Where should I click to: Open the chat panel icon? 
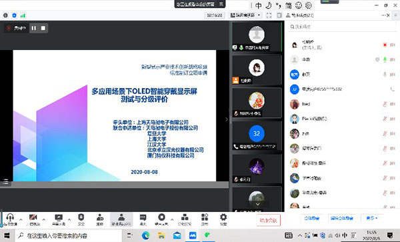pyautogui.click(x=143, y=219)
